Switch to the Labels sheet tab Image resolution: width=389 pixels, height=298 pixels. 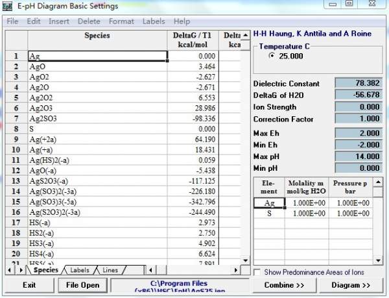[x=79, y=270]
